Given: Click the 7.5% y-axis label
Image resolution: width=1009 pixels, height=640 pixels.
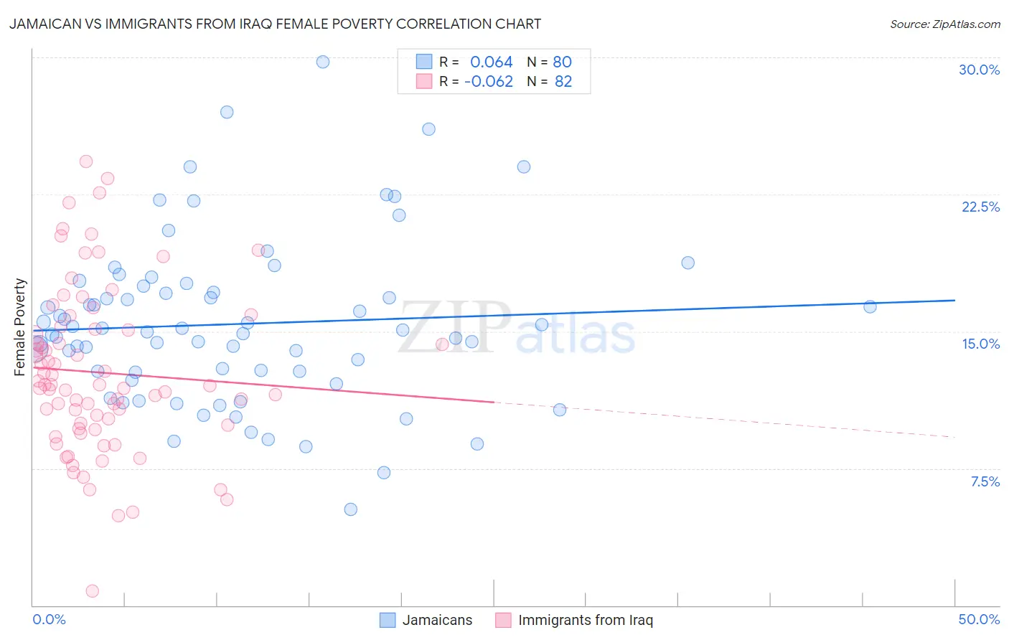Looking at the screenshot, I should coord(985,481).
